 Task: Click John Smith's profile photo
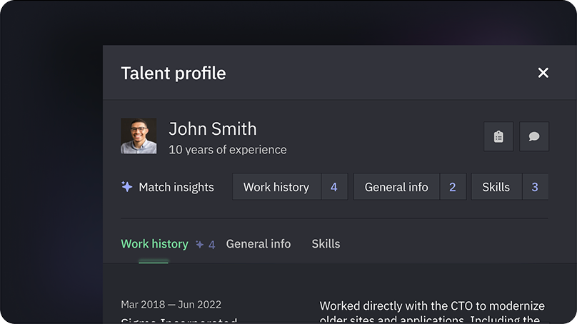tap(139, 136)
